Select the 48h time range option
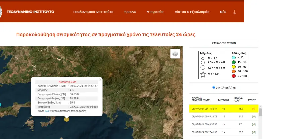Viewport: 295px width, 139px height. pyautogui.click(x=222, y=87)
